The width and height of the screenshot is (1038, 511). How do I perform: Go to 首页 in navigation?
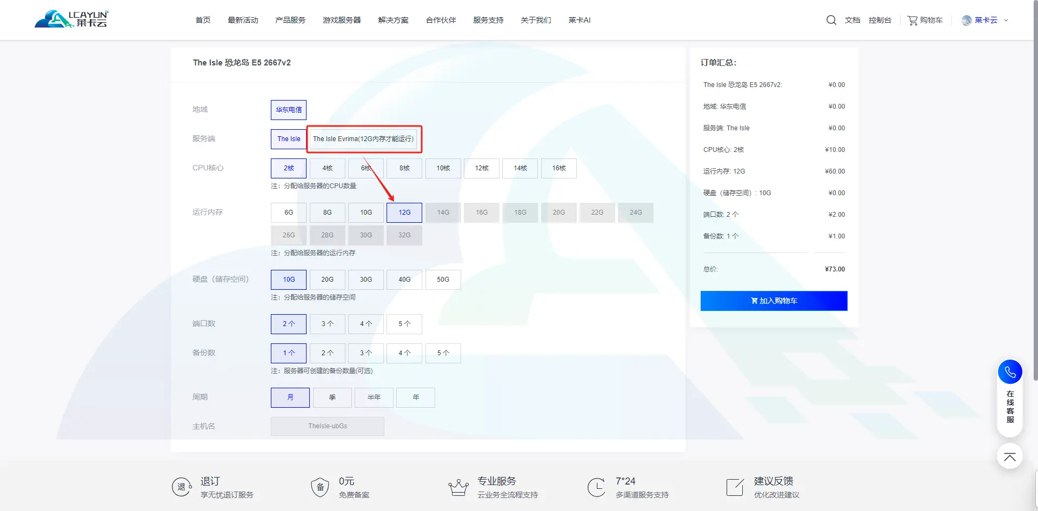point(203,20)
